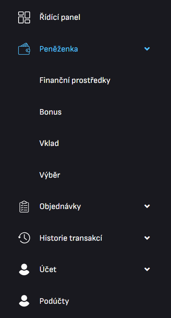The height and width of the screenshot is (318, 171).
Task: Open the Vklad deposit entry
Action: coord(49,144)
